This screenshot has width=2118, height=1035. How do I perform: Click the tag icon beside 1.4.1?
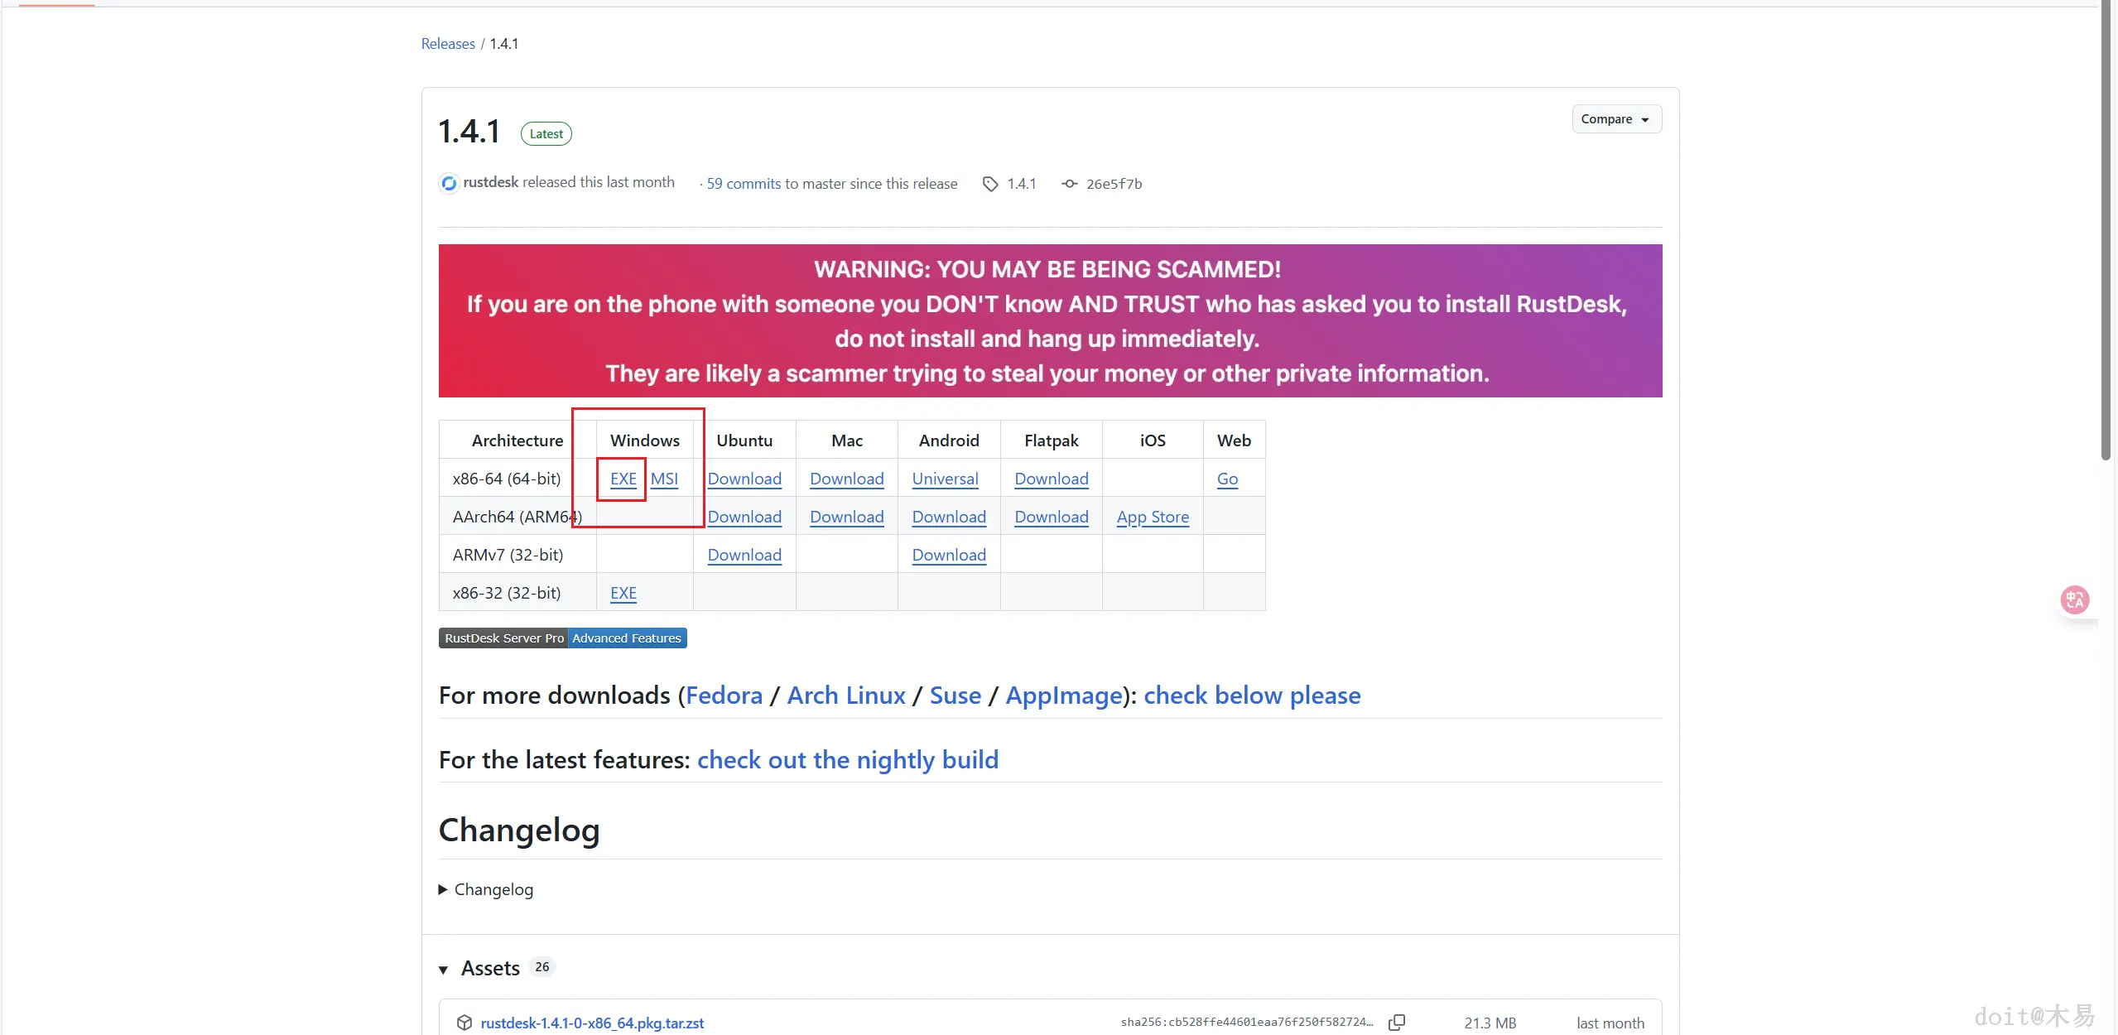click(989, 184)
